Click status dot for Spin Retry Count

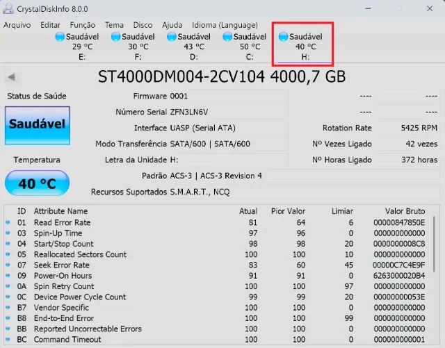pos(8,286)
